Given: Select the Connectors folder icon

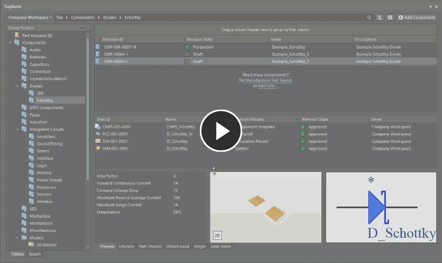Looking at the screenshot, I should [x=24, y=71].
